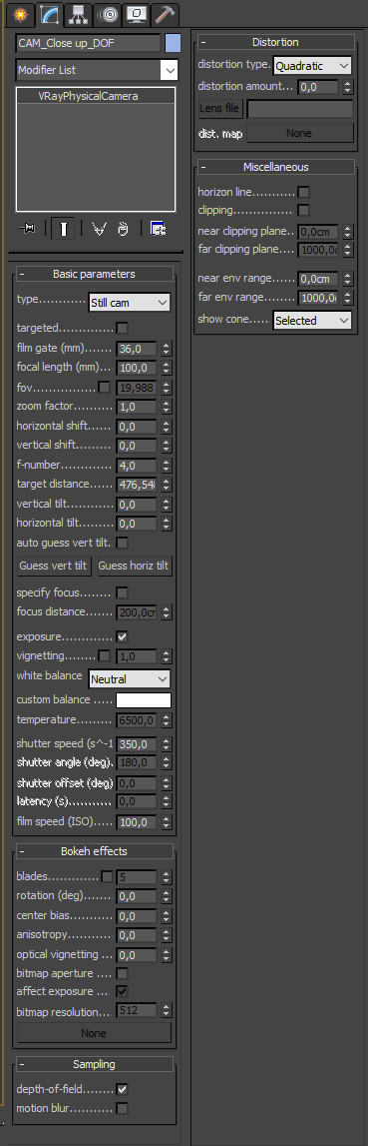368x1146 pixels.
Task: Click the optical vignetting spinner arrows
Action: pos(167,954)
